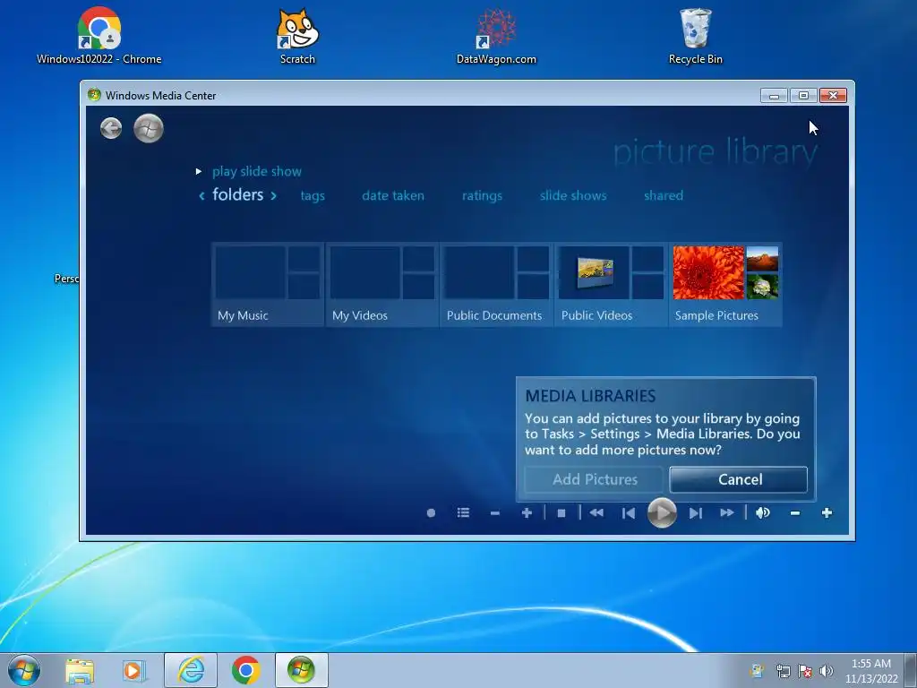
Task: Select the Recycle Bin desktop icon
Action: click(x=695, y=36)
